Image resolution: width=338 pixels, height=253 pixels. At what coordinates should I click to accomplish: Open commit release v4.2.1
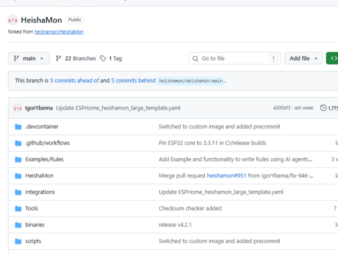[x=175, y=224]
